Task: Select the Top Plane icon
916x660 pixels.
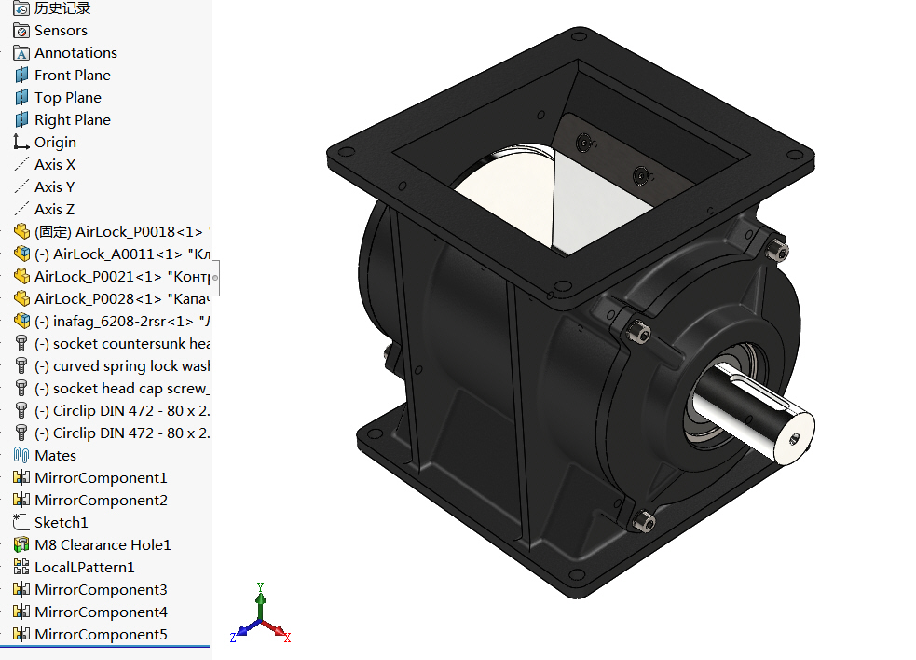Action: [21, 98]
